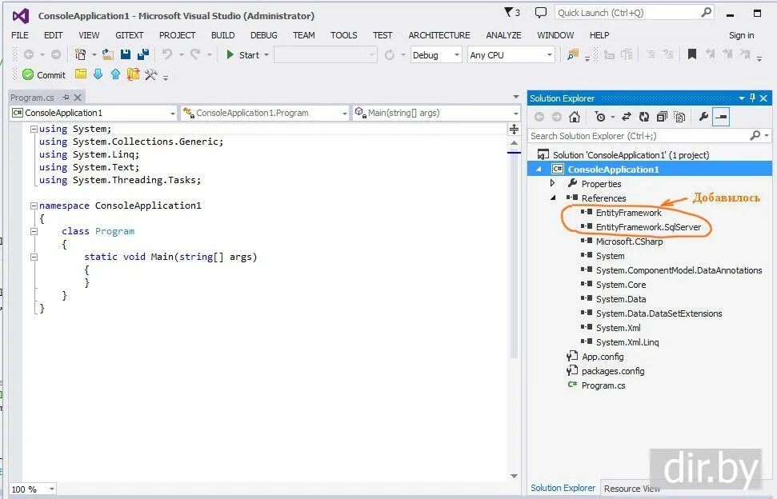This screenshot has width=777, height=499.
Task: Click the editor split-window handle
Action: pyautogui.click(x=514, y=130)
